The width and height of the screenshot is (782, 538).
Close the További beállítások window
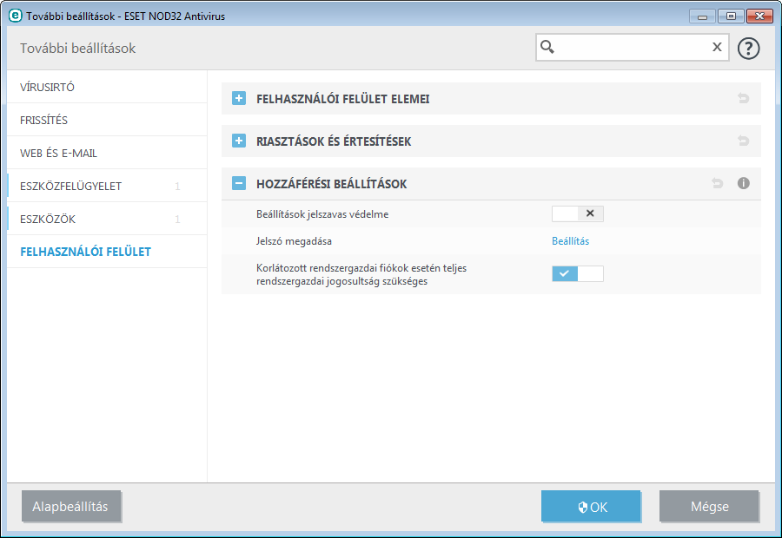759,16
